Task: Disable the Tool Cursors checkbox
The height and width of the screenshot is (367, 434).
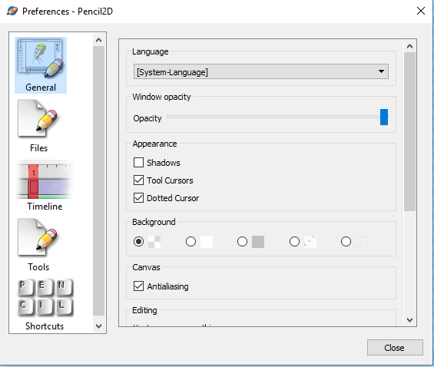Action: click(x=138, y=180)
